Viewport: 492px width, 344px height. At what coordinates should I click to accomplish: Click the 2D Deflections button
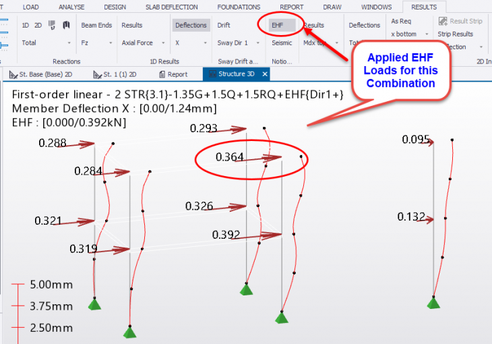coord(365,26)
